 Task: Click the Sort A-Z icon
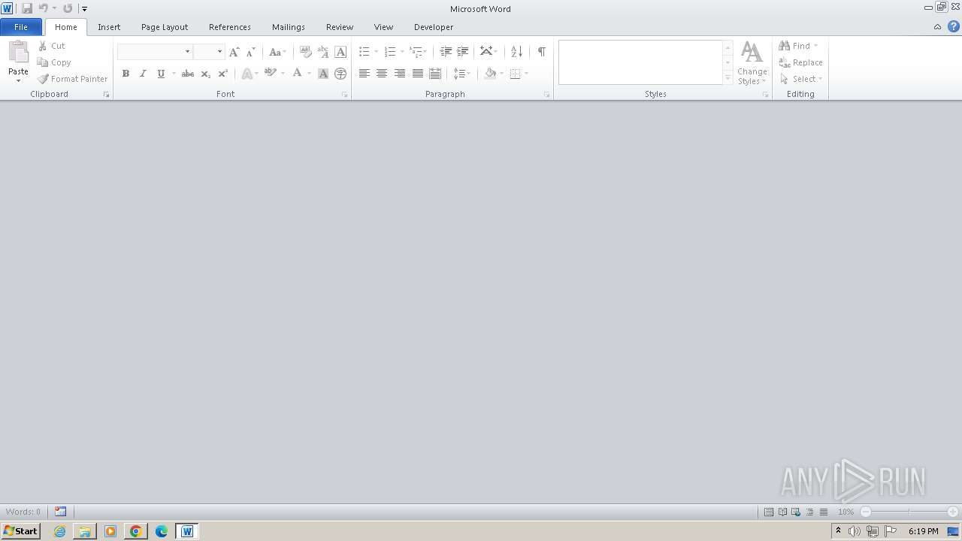pyautogui.click(x=516, y=52)
